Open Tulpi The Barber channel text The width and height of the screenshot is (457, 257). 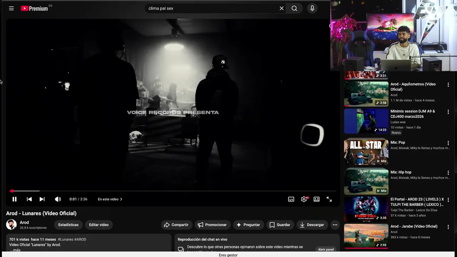coord(414,210)
